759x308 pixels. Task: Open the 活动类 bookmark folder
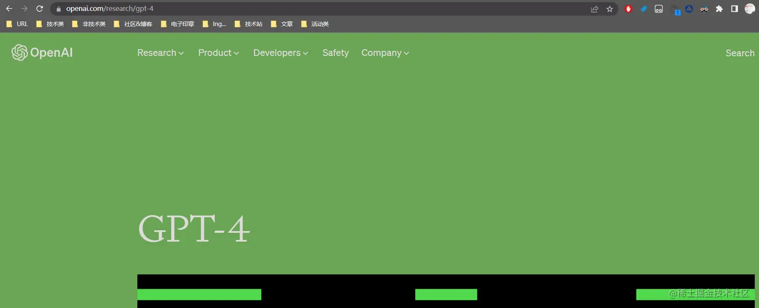tap(315, 24)
